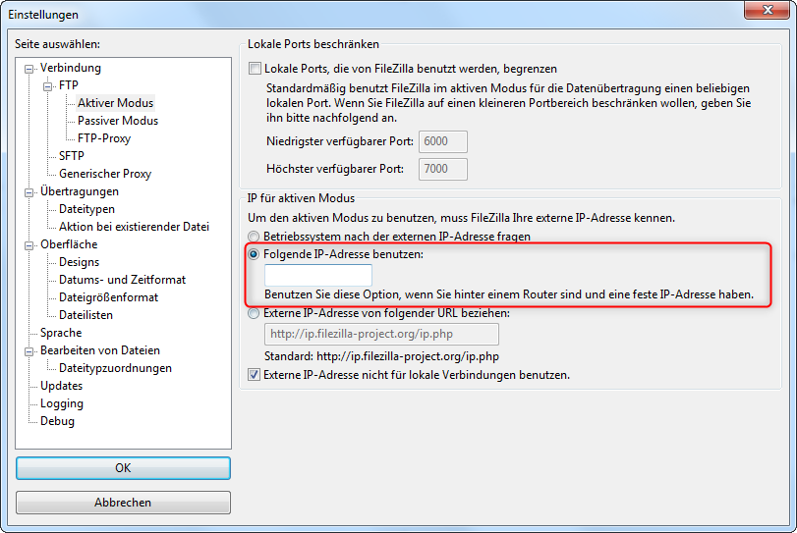Uncheck Externe IP-Adresse nicht für lokale Verbindungen
Screen dimensions: 797x533
(x=256, y=375)
